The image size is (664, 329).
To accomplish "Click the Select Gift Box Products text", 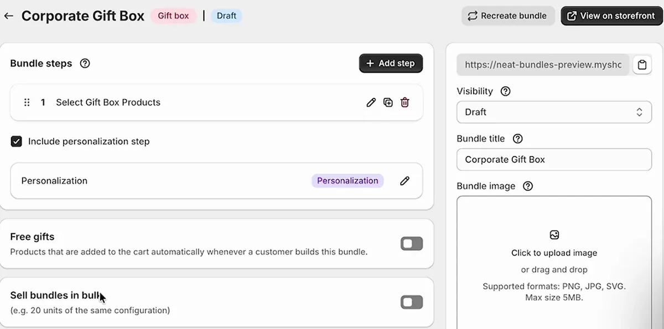I will pyautogui.click(x=108, y=102).
